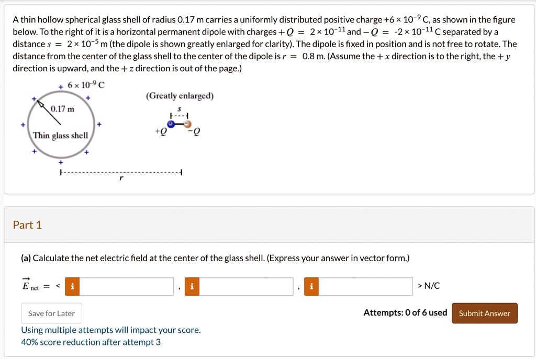
Task: Click the s separation bracket above the dipole
Action: coord(179,116)
